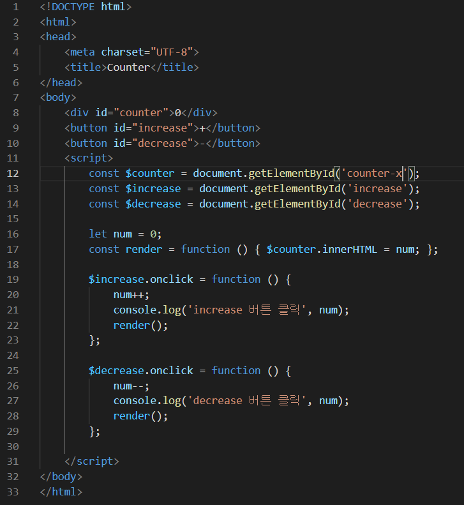Click the closing html tag on line 33
464x505 pixels.
61,492
